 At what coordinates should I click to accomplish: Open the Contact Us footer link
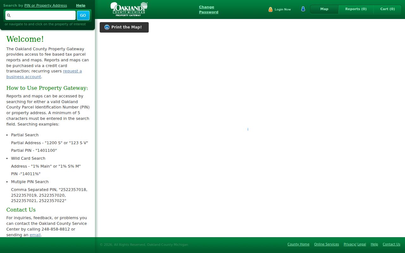tap(391, 244)
